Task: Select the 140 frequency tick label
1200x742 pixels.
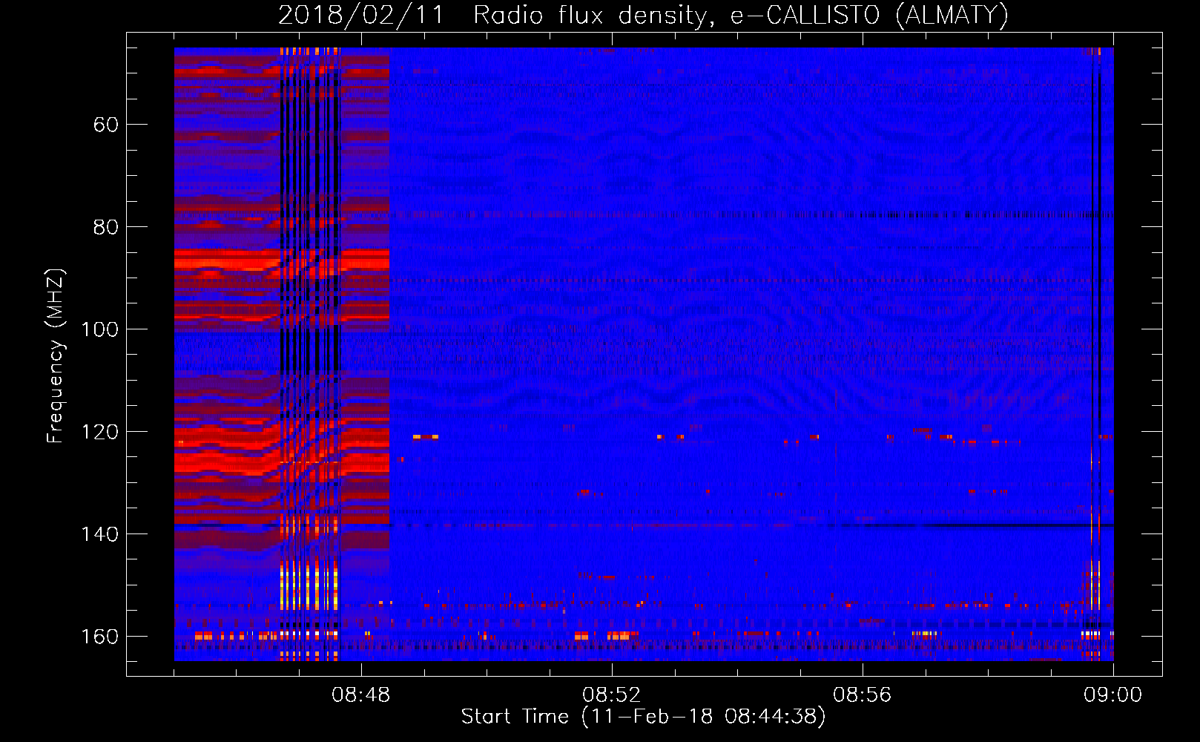Action: 99,534
